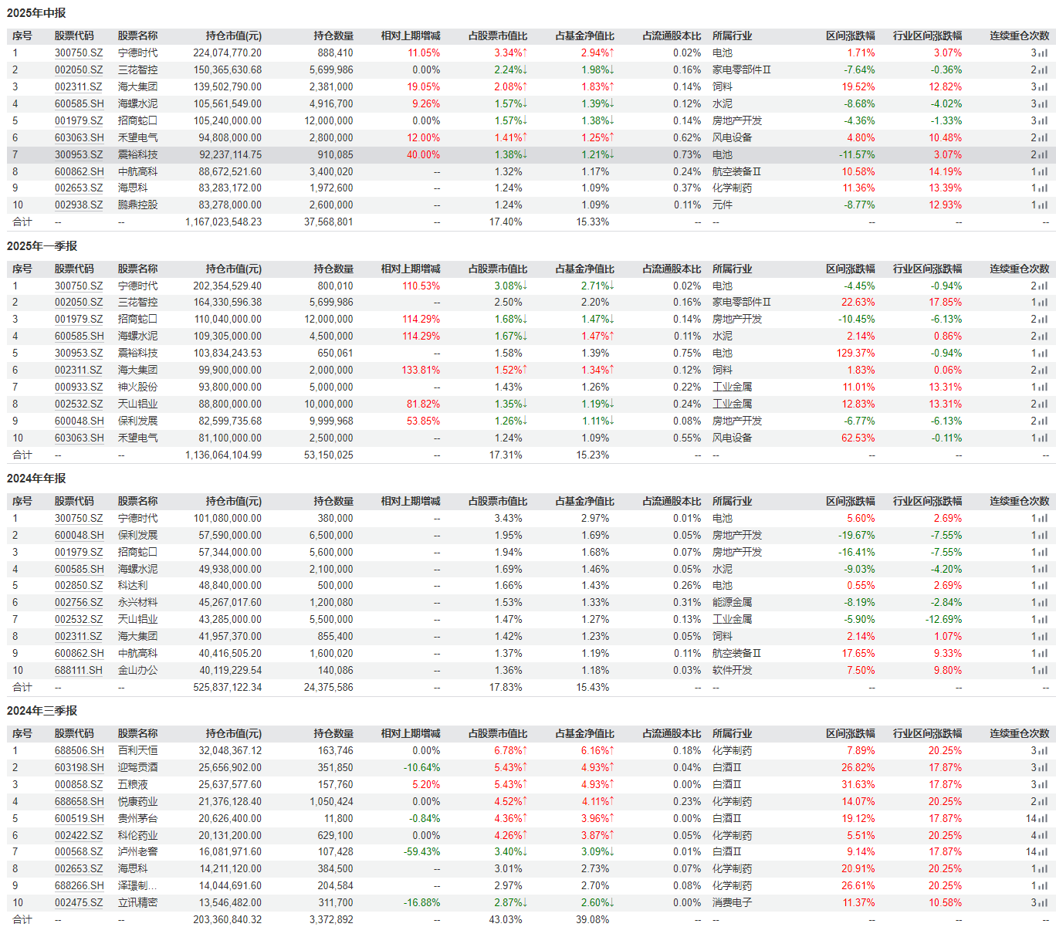Open stock code 000933.SZ link
1056x927 pixels.
click(79, 387)
